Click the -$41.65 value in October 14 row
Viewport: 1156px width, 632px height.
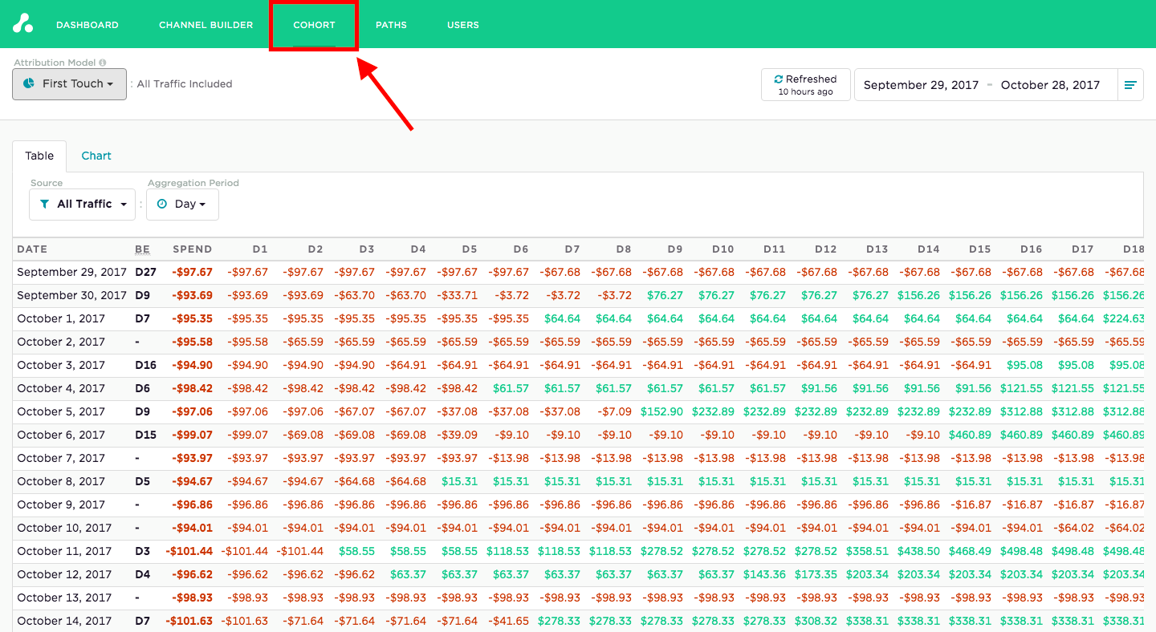tap(509, 621)
